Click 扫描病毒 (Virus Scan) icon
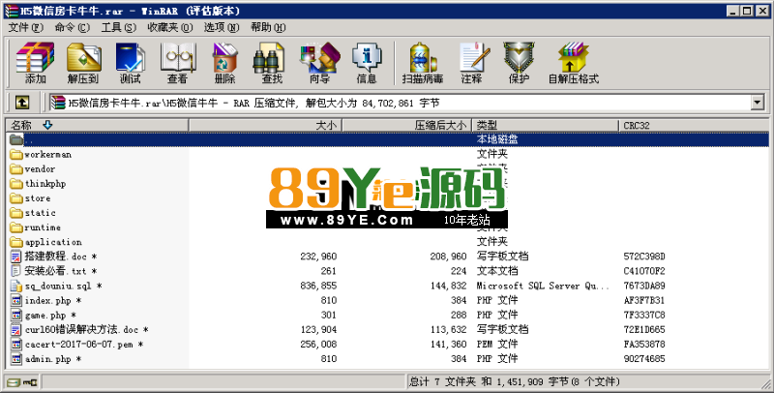The width and height of the screenshot is (774, 393). coord(423,57)
